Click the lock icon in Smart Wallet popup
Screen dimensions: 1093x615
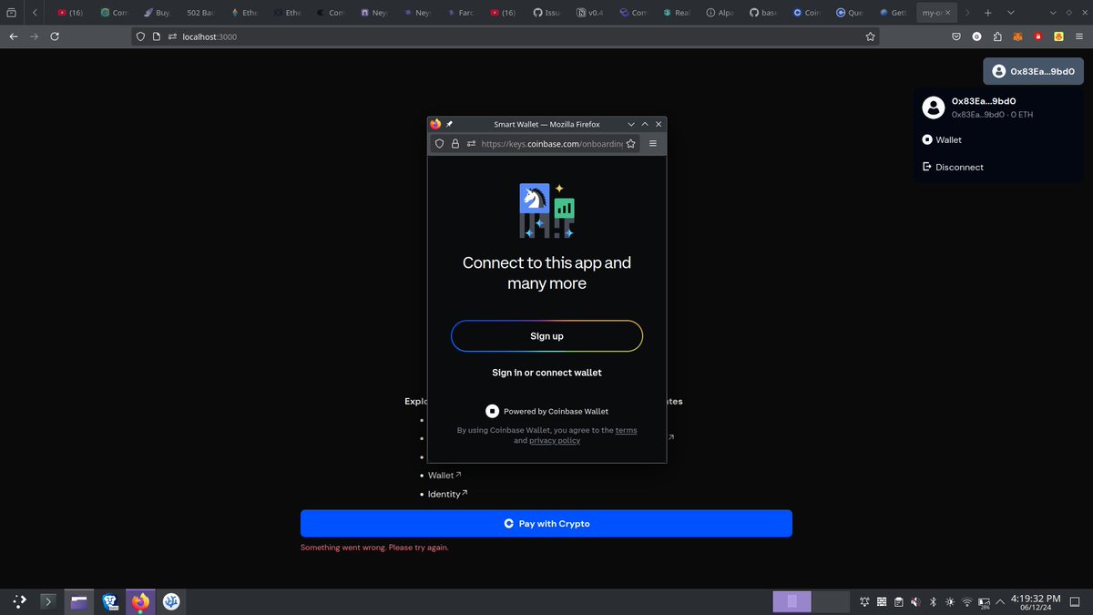[x=455, y=144]
